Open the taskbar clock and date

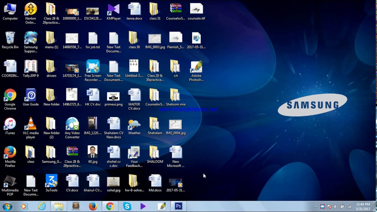click(363, 206)
